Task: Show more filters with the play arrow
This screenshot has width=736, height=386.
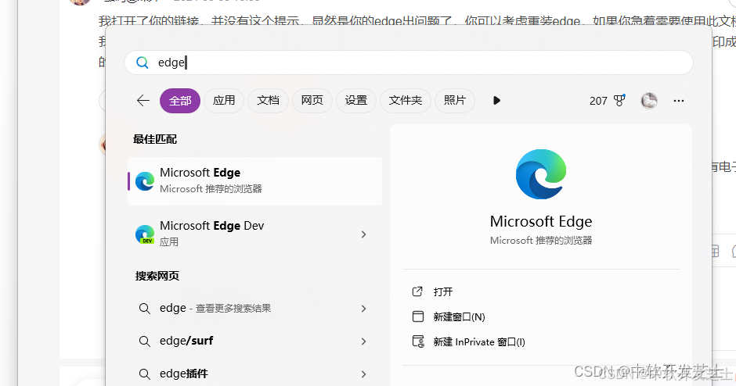Action: pyautogui.click(x=496, y=100)
